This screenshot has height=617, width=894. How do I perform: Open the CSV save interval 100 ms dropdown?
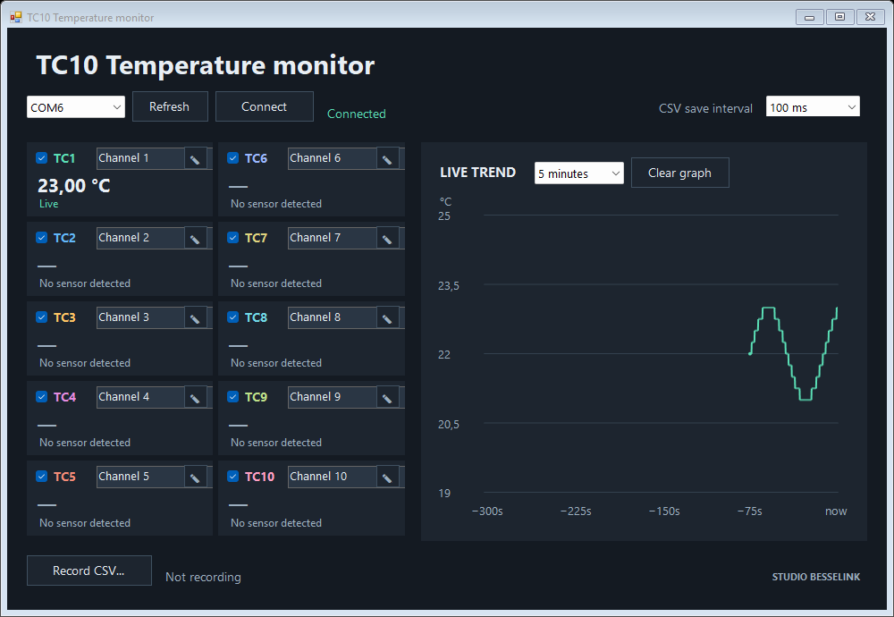tap(813, 106)
